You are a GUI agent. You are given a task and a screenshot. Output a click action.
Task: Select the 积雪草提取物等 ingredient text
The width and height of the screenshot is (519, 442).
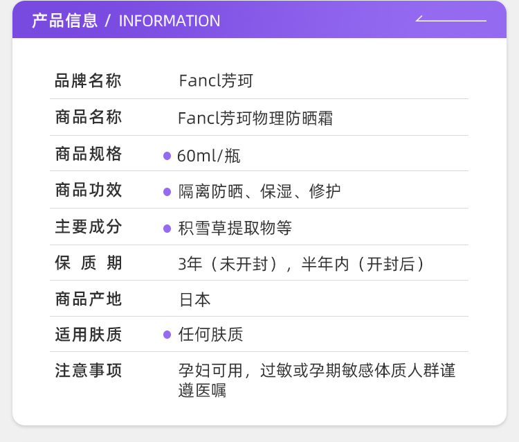click(235, 228)
